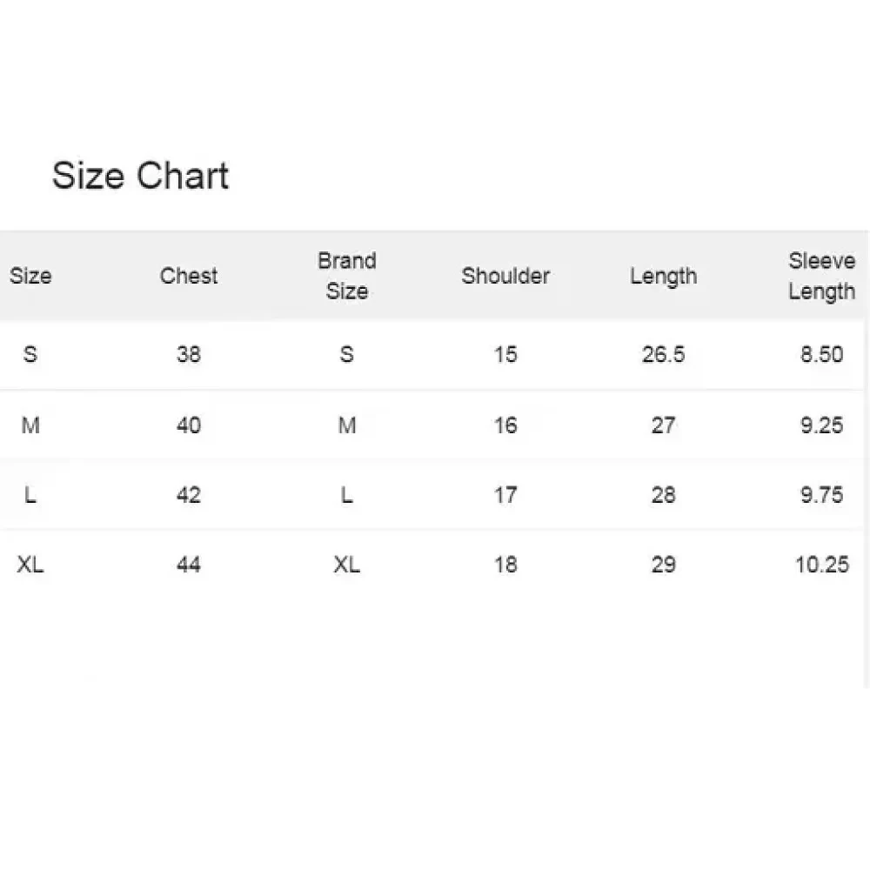Screen dimensions: 870x870
Task: Select the chest value 42
Action: click(x=189, y=494)
